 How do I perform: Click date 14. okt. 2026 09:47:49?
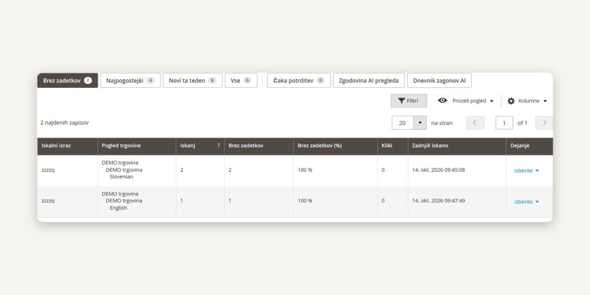[439, 201]
